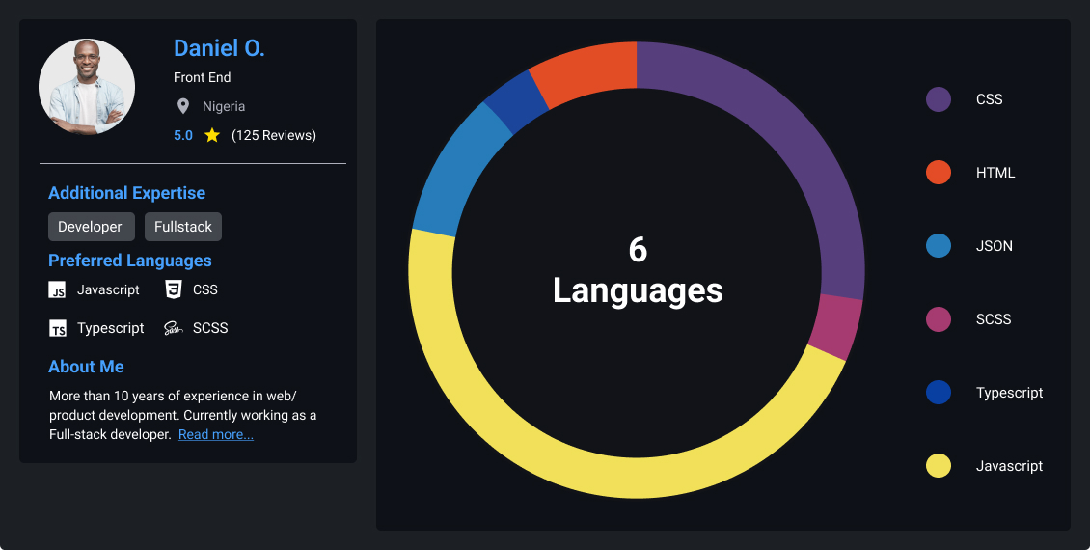The image size is (1090, 550).
Task: Click the About Me heading
Action: pos(86,367)
